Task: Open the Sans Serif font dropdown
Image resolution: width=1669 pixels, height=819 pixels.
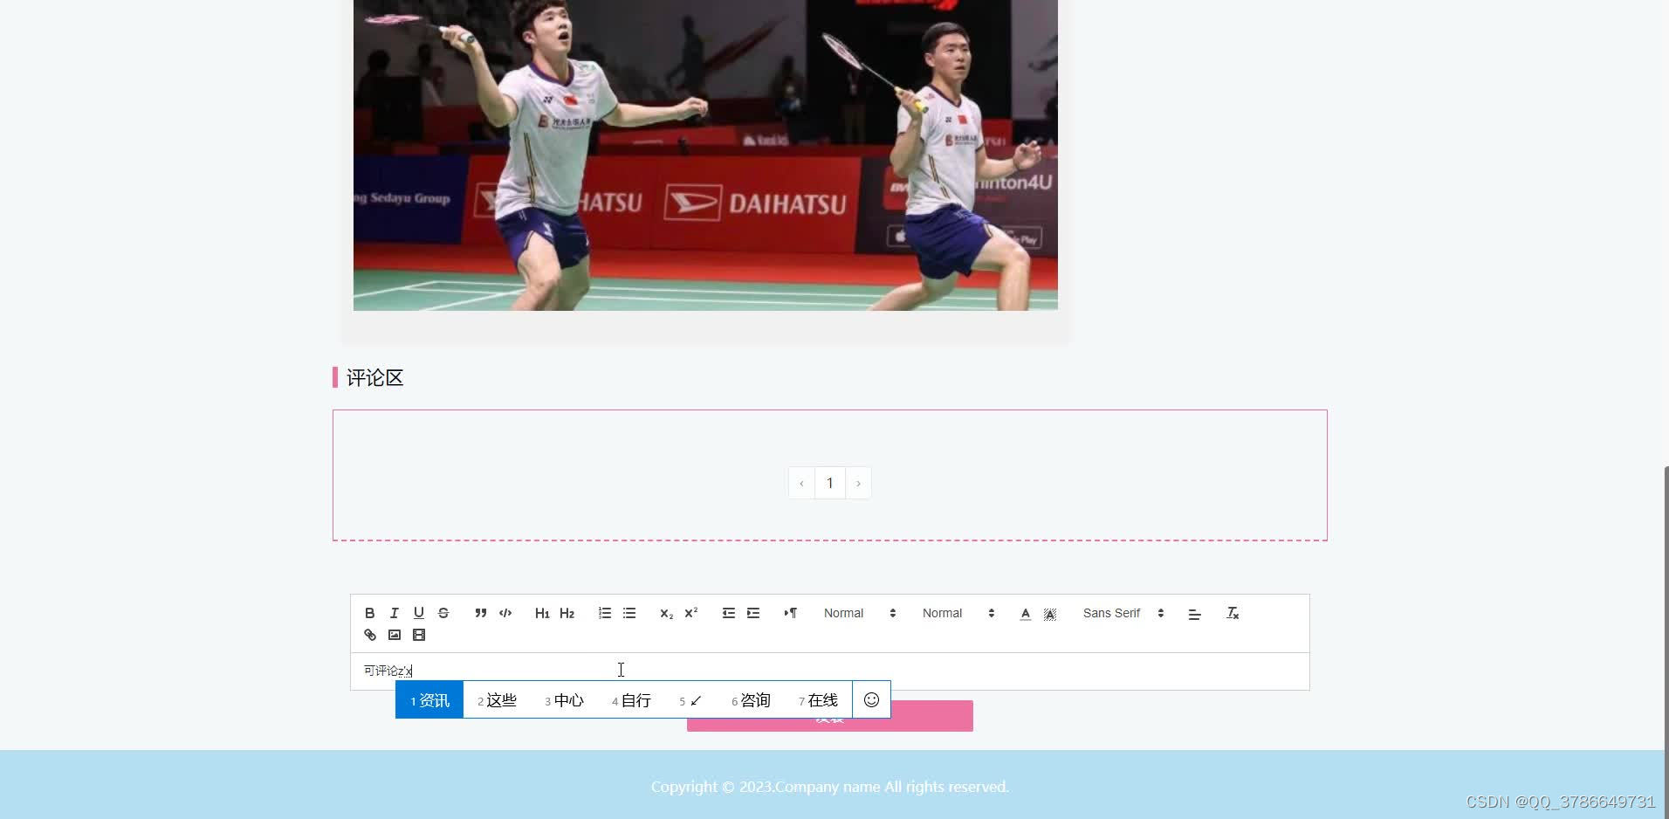Action: [x=1123, y=613]
